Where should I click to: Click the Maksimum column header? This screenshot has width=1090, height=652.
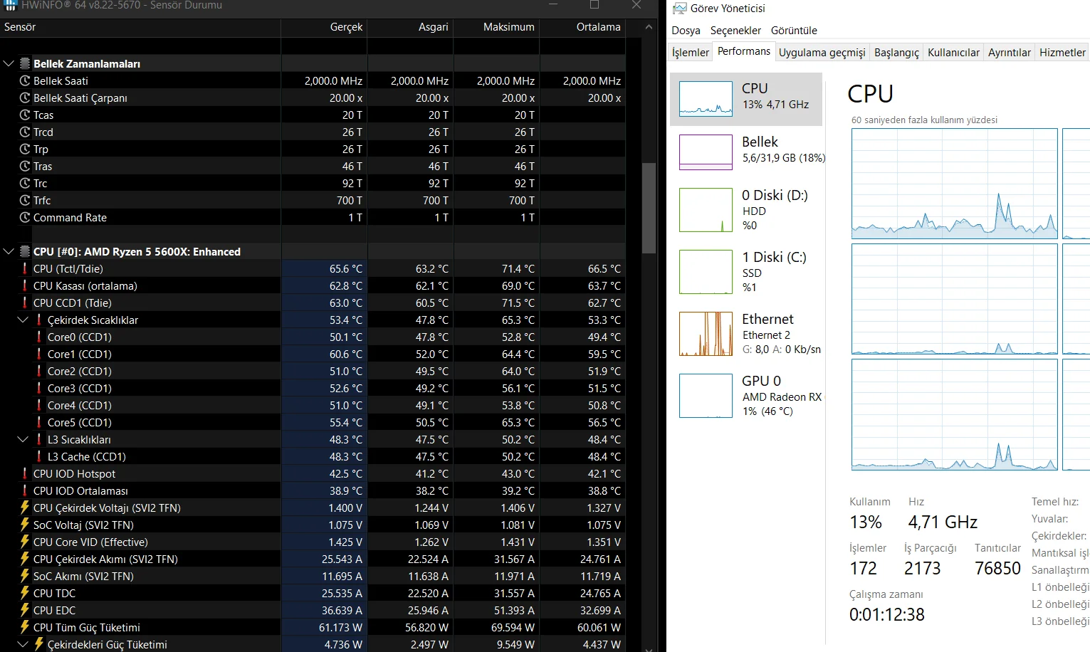point(496,27)
